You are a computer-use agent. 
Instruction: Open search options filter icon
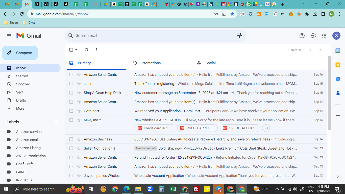(239, 36)
